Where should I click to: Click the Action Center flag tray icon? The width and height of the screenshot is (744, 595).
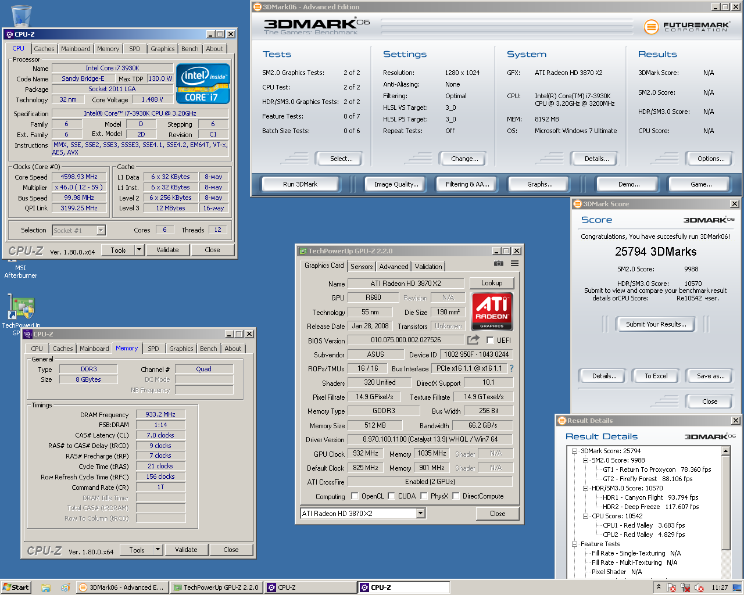coord(671,587)
